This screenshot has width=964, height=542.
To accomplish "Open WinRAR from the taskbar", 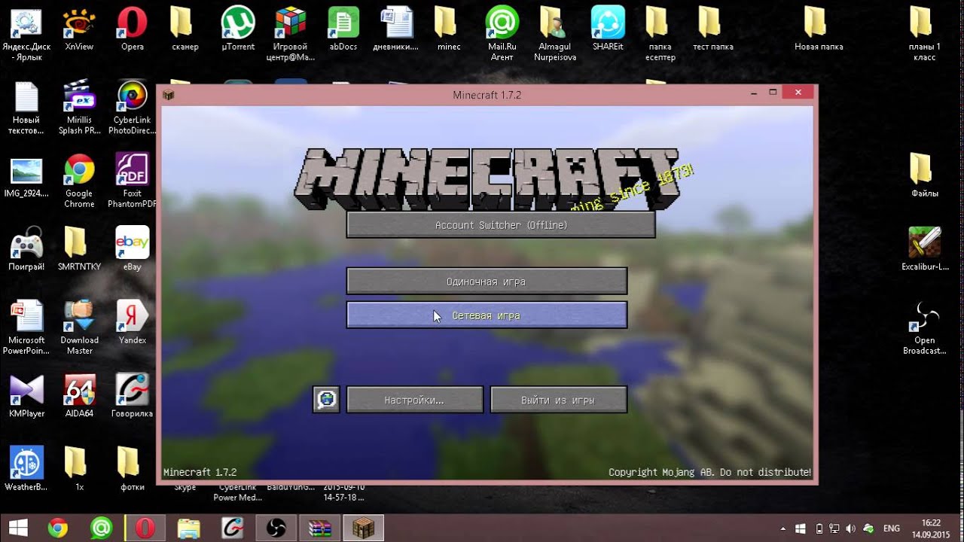I will point(320,528).
